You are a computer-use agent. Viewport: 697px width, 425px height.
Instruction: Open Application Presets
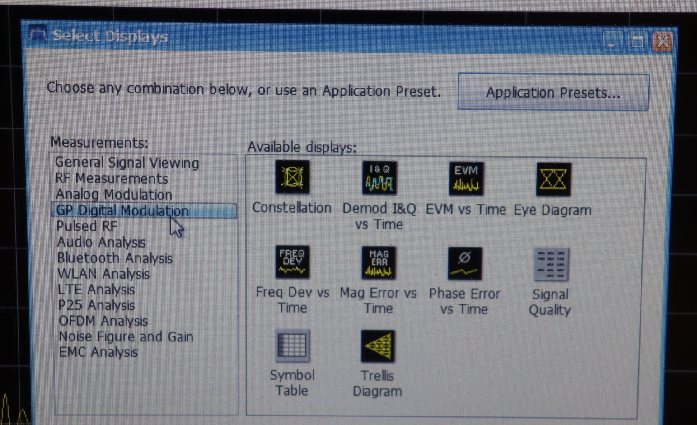tap(553, 92)
